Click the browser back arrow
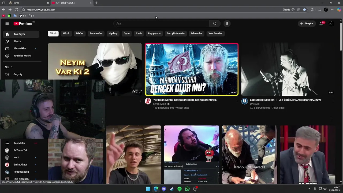The width and height of the screenshot is (343, 193). point(3,10)
